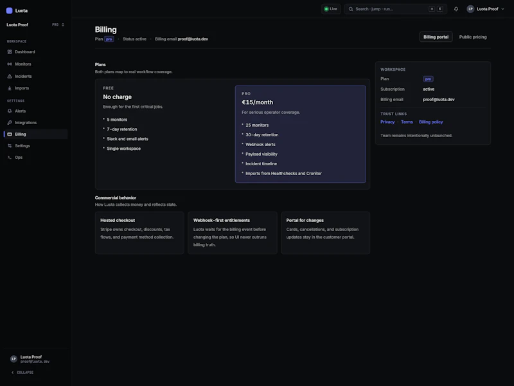Click '5 monitors' in Free plan
Screen dimensions: 514x386
tap(117, 120)
